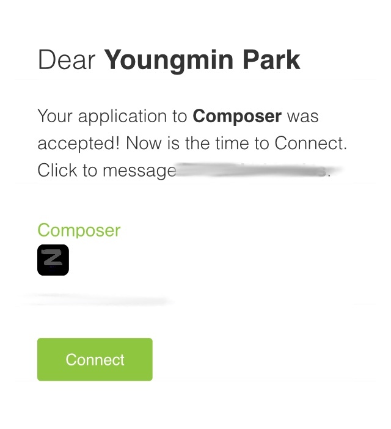Click the 'Click to message' text

tap(107, 170)
